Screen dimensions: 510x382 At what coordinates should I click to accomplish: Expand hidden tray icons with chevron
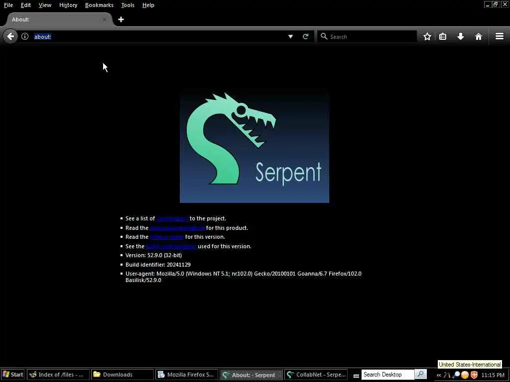(x=439, y=375)
